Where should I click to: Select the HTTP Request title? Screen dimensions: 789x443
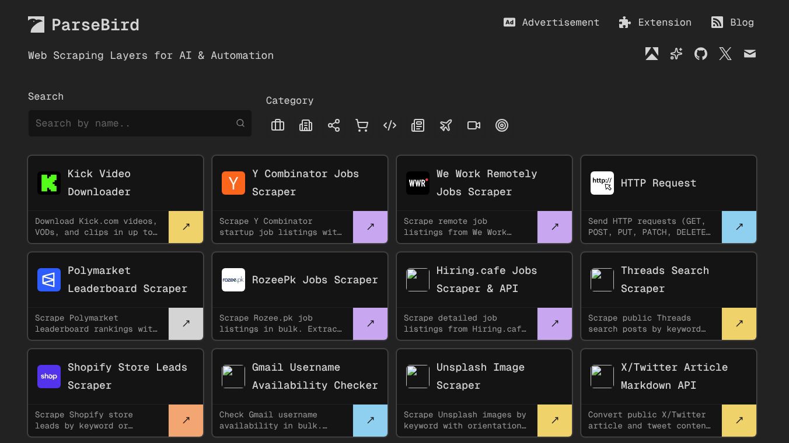pos(658,183)
